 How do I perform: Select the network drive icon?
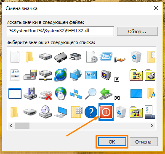(45, 75)
